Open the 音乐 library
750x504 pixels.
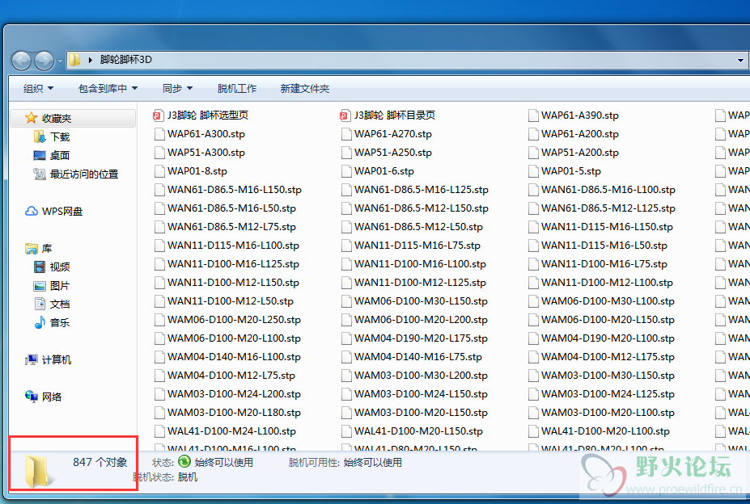pyautogui.click(x=52, y=322)
